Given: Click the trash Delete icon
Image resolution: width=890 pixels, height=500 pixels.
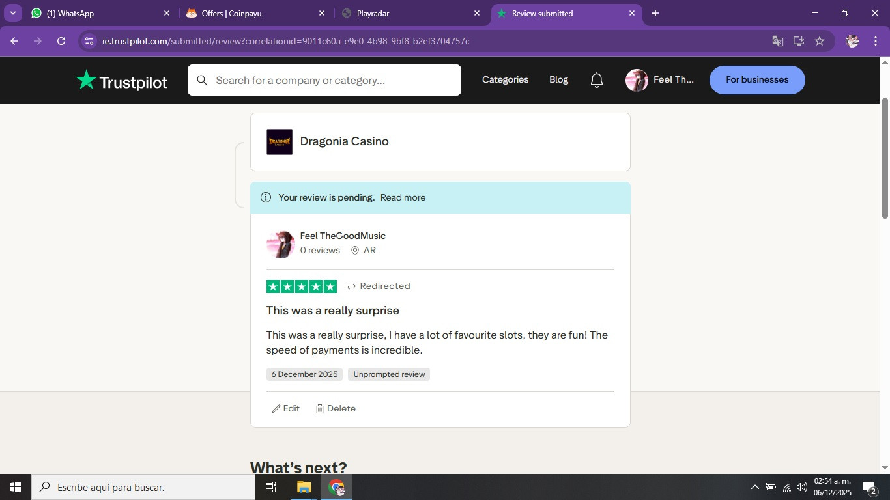Looking at the screenshot, I should coord(320,409).
